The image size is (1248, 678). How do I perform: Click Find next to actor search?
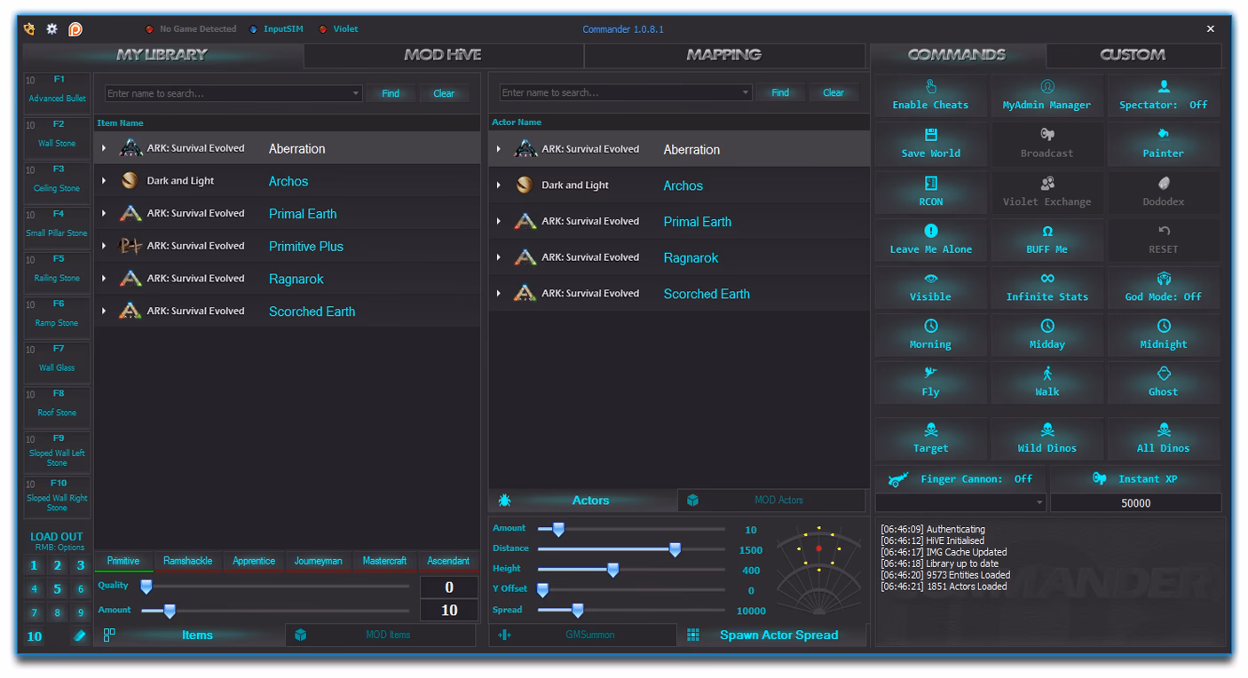point(780,92)
